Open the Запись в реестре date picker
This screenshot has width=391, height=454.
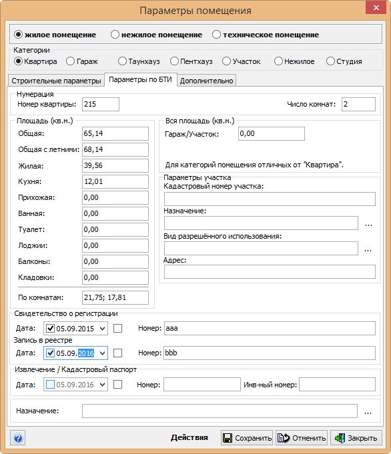pos(102,353)
